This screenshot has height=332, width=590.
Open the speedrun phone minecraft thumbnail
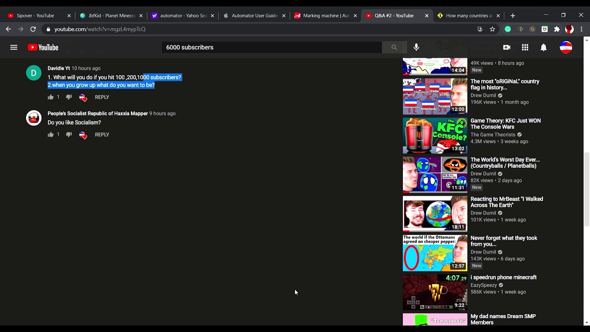tap(435, 292)
